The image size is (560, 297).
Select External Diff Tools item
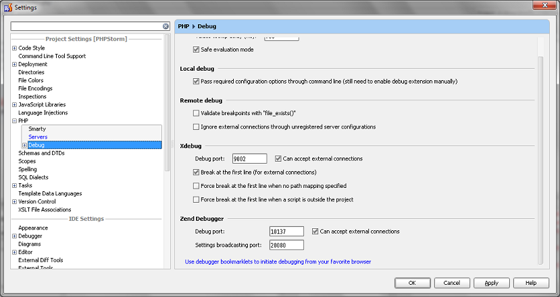click(x=41, y=261)
